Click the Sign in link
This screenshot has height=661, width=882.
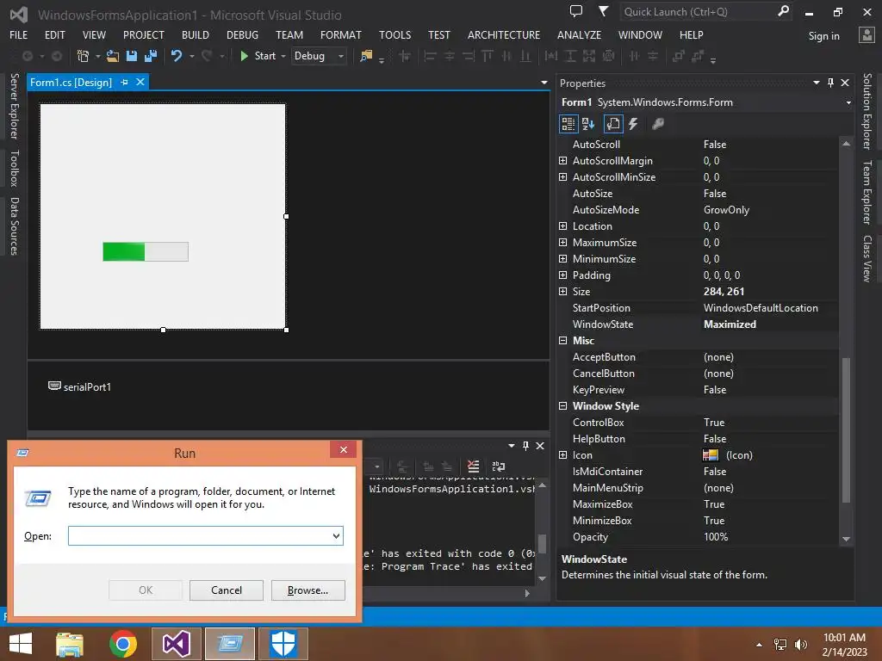[823, 36]
